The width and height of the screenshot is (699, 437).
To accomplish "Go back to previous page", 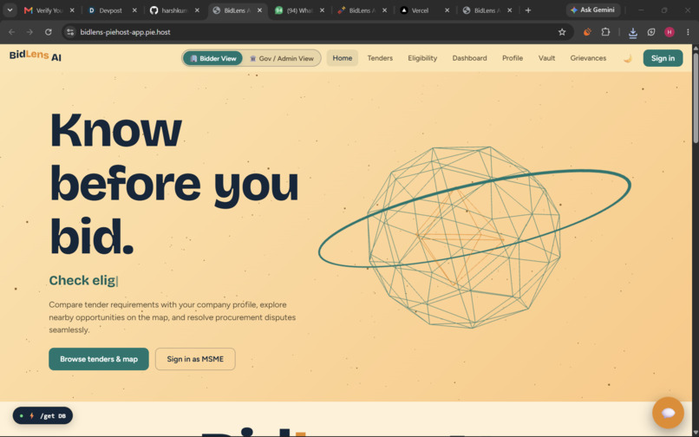I will pos(11,32).
